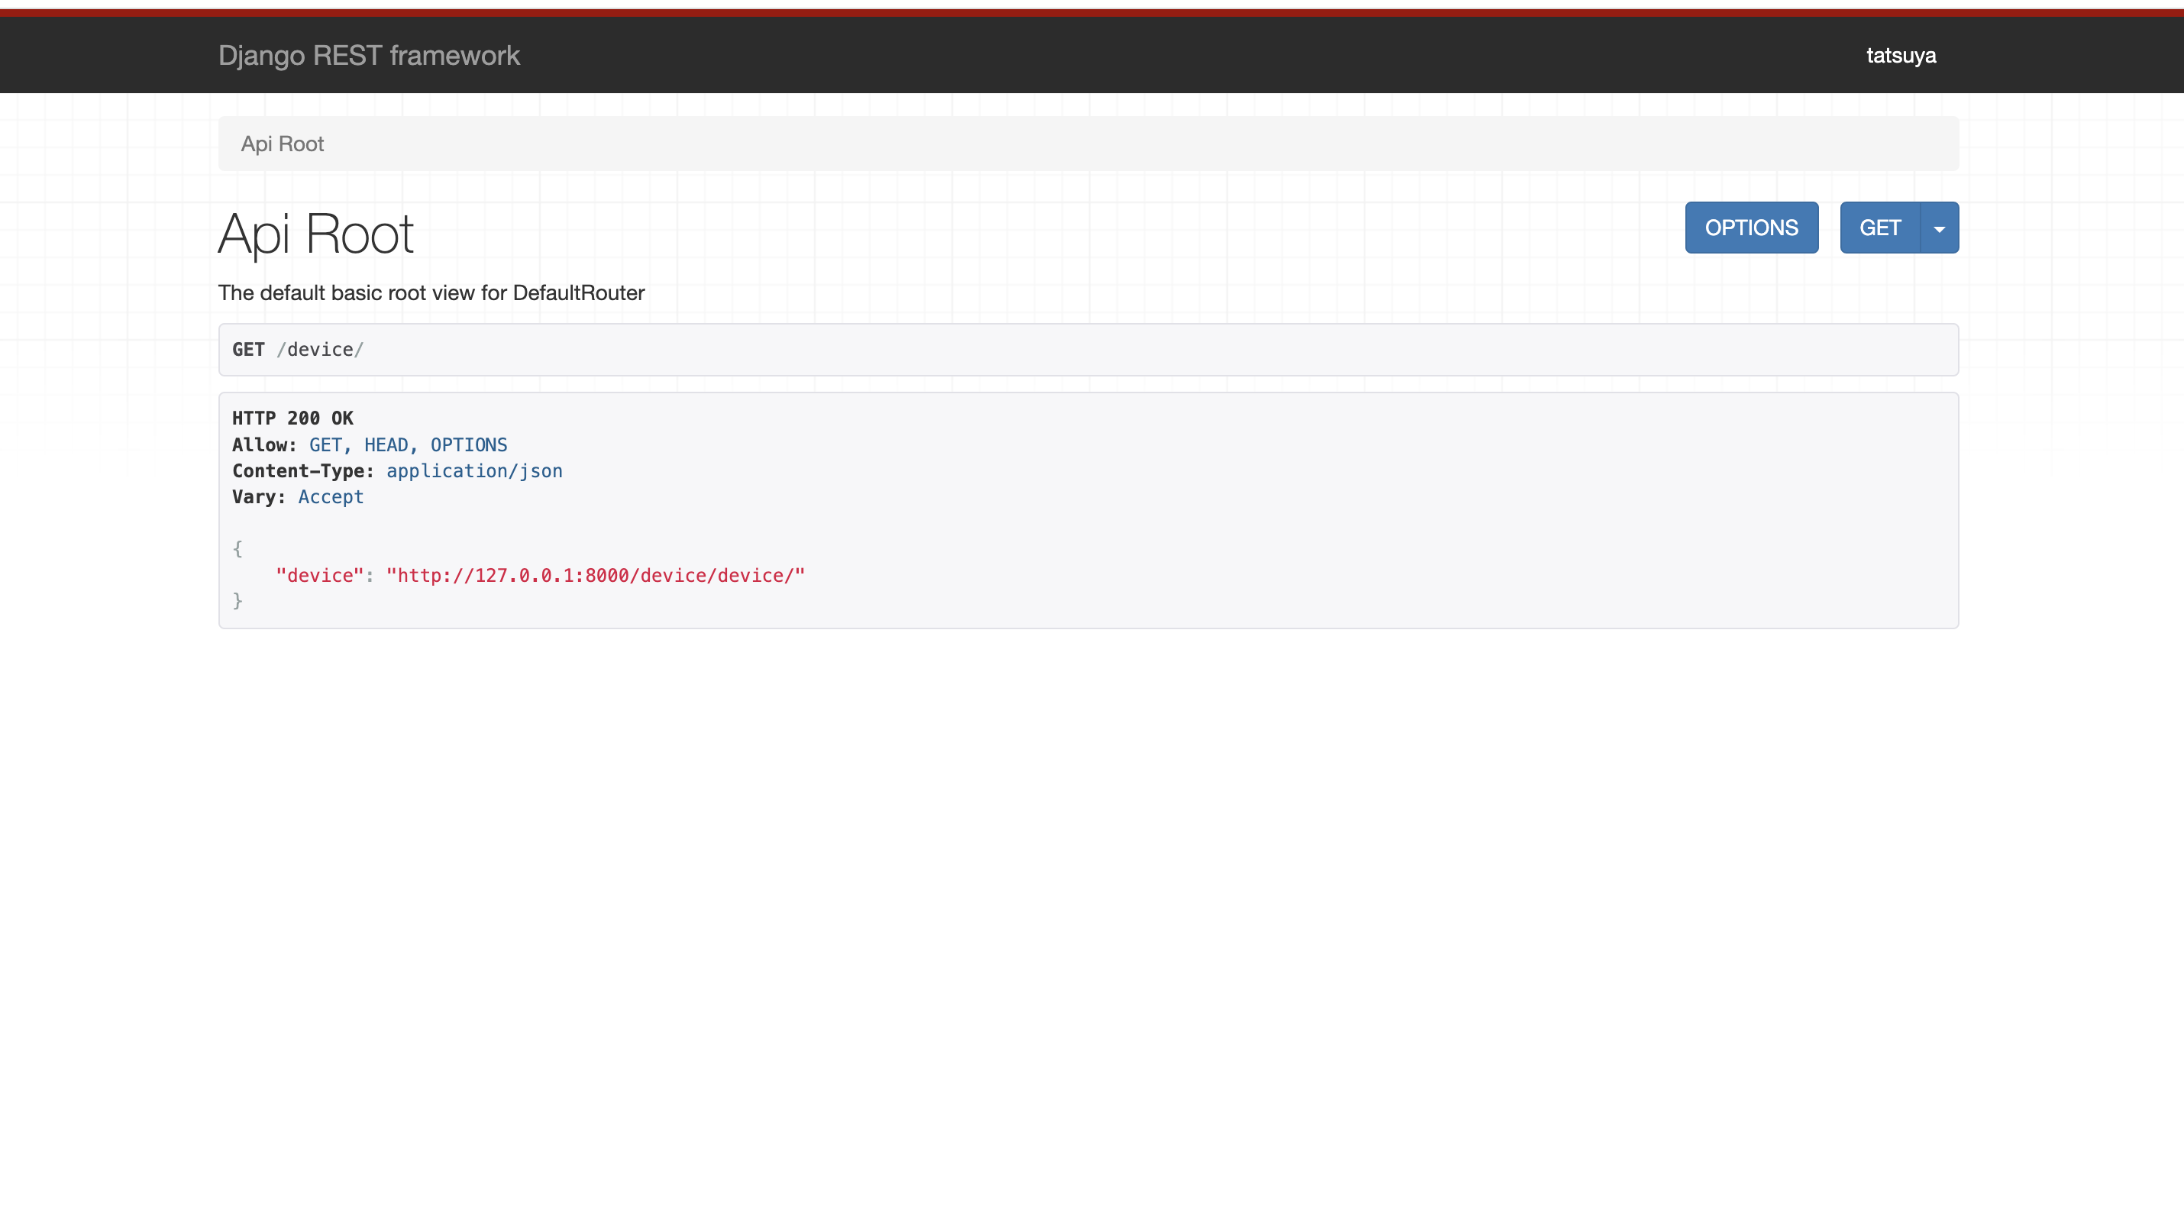Click the application/json value
This screenshot has width=2184, height=1205.
[474, 471]
